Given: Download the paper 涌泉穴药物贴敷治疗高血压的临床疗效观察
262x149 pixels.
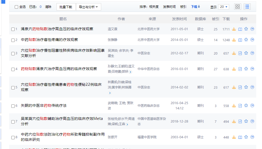Looking at the screenshot, I should pyautogui.click(x=234, y=29).
